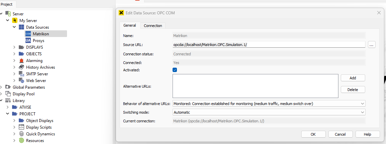Screen dimensions: 386x144
Task: Click the Resources spiral icon
Action: point(21,141)
